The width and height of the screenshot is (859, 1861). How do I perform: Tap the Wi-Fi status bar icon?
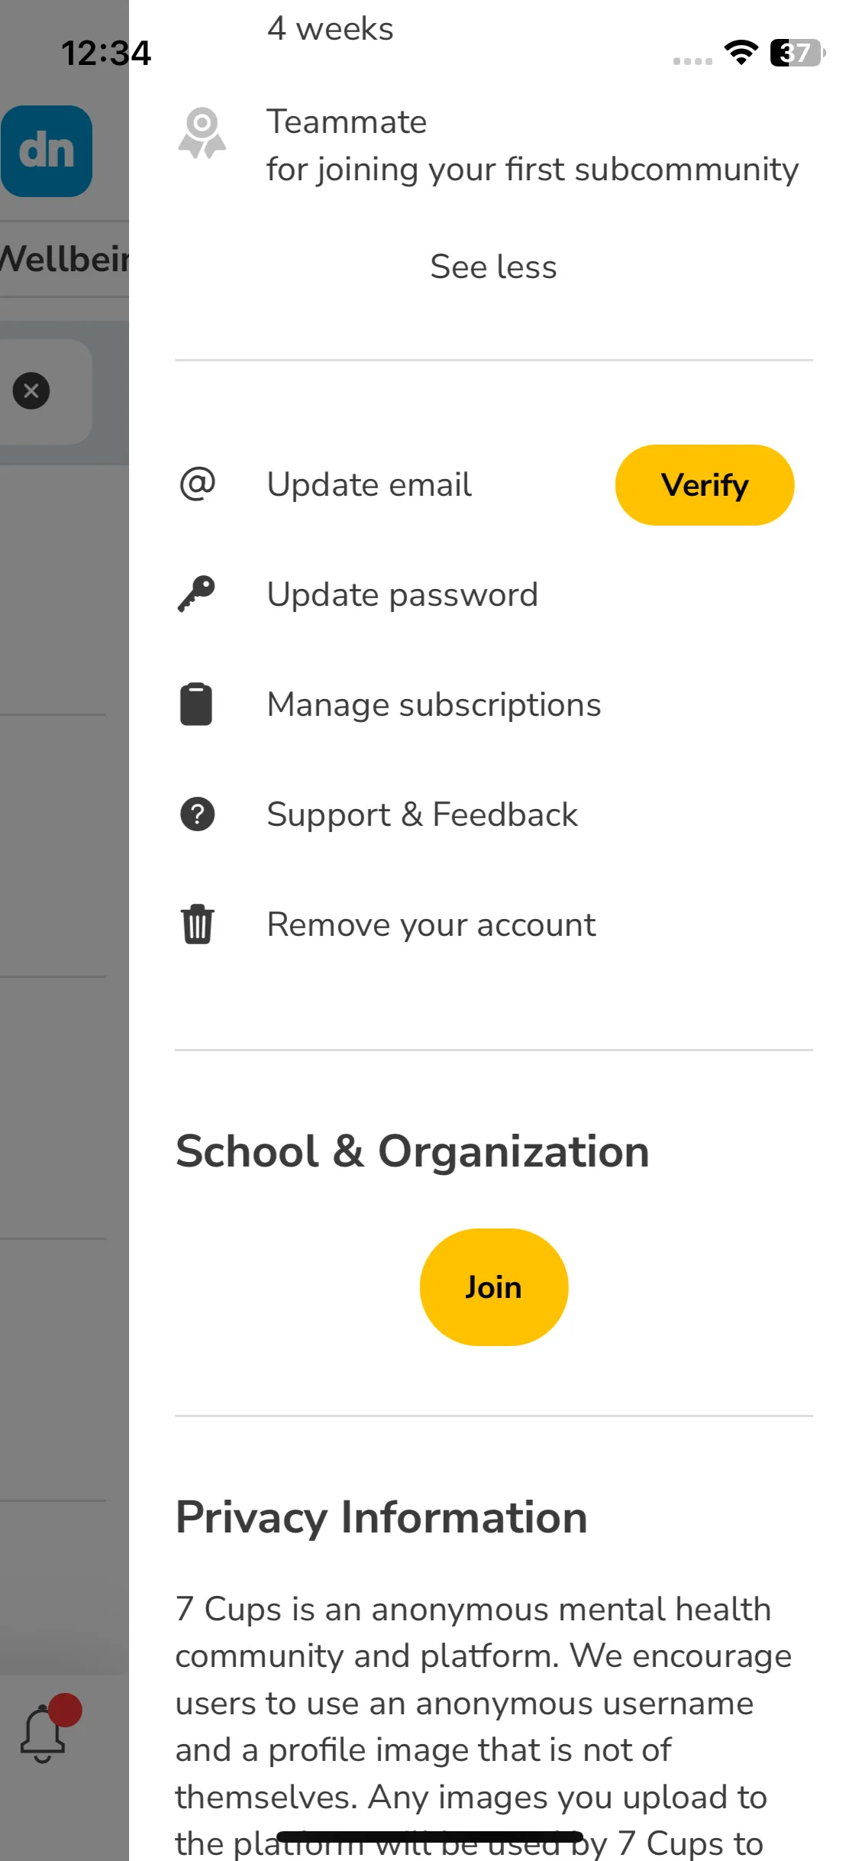click(x=741, y=52)
